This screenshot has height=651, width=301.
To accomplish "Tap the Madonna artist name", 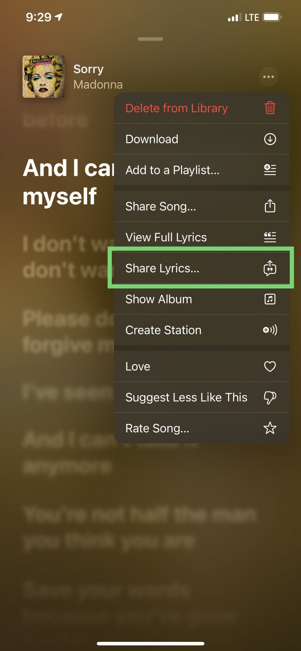I will (98, 85).
